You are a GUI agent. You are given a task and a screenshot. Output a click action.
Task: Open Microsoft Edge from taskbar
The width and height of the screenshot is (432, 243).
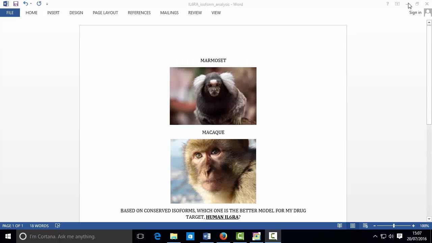(x=157, y=236)
